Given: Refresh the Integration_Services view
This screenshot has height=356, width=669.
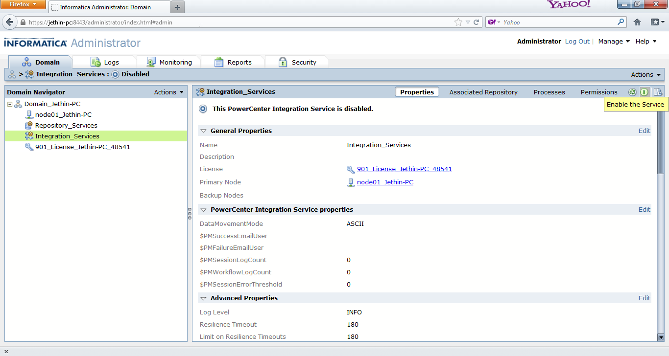Looking at the screenshot, I should pos(632,91).
